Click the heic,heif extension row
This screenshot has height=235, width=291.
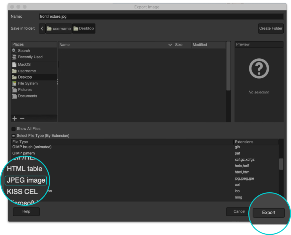click(x=242, y=166)
